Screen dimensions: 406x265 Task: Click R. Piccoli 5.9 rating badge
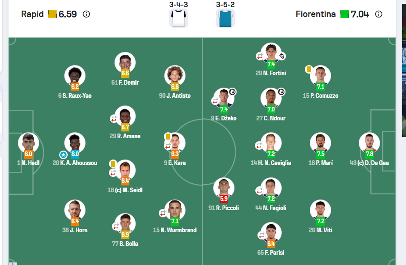(224, 198)
